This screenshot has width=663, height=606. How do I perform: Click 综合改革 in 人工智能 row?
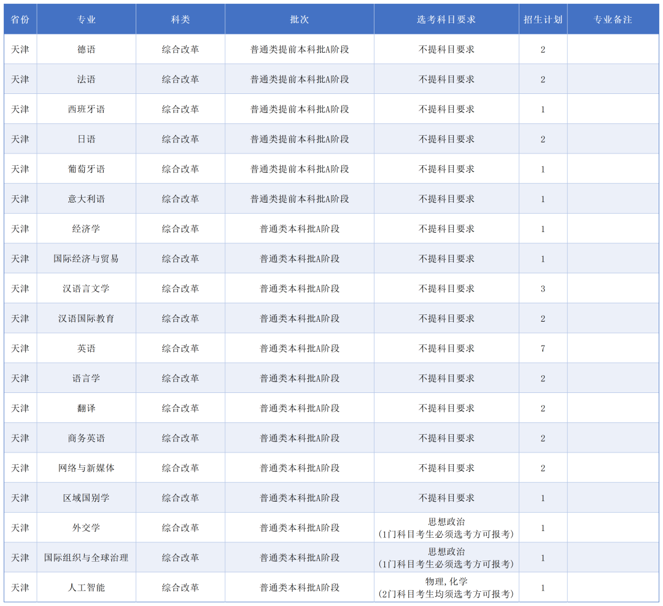coord(180,588)
